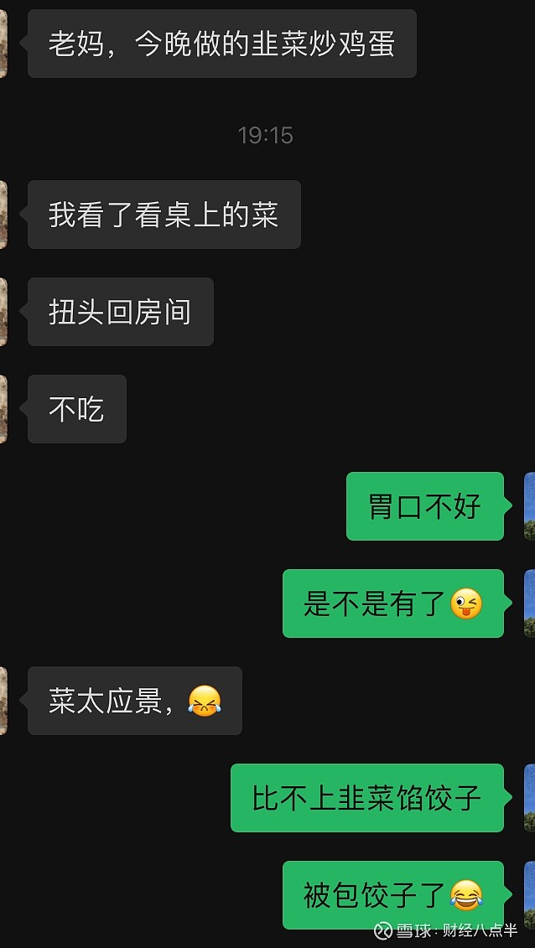Tap the 19:15 timestamp label
This screenshot has height=948, width=535.
tap(265, 135)
